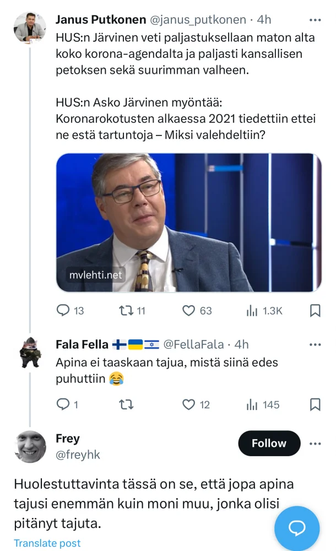
Task: Repost Janus Putkonen's post
Action: coord(126,311)
